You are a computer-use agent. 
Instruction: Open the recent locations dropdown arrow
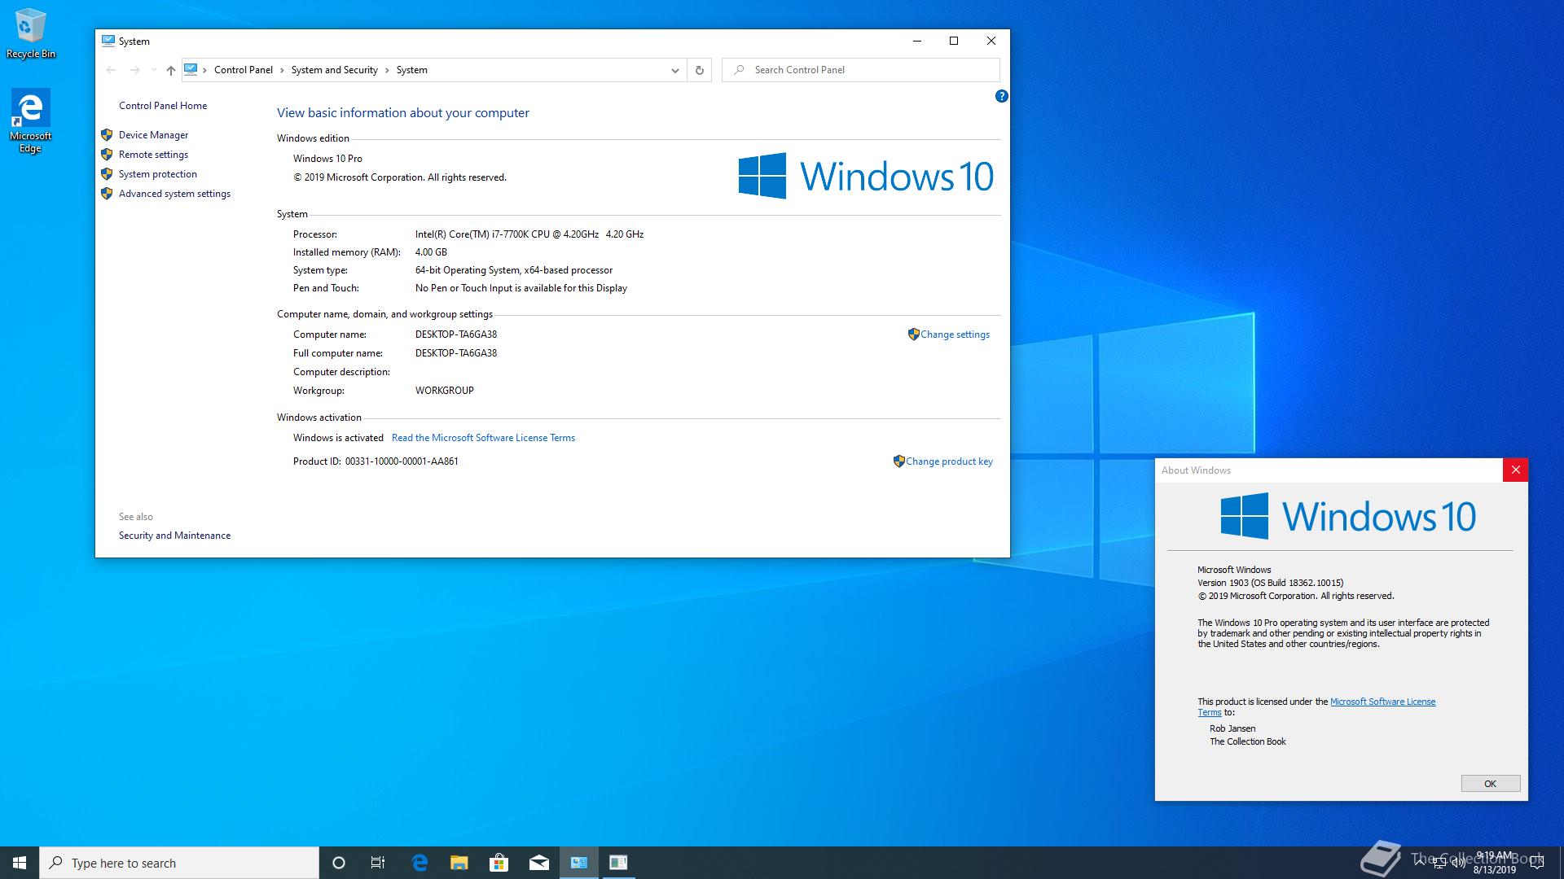154,70
